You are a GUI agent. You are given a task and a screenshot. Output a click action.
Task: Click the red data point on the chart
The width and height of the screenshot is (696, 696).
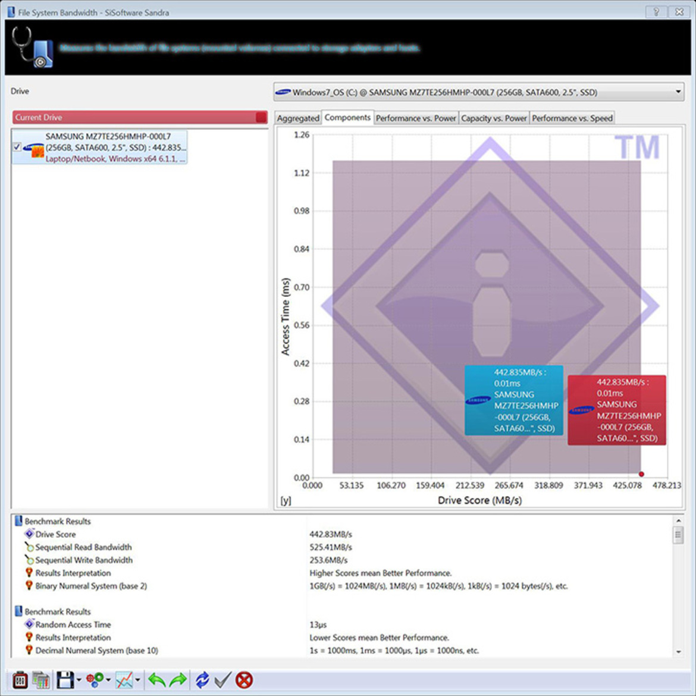[x=641, y=474]
